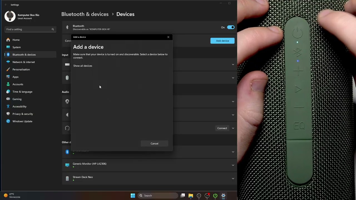The width and height of the screenshot is (356, 200).
Task: Expand the Generic Monitor (HP LA2306) row
Action: coord(233,165)
